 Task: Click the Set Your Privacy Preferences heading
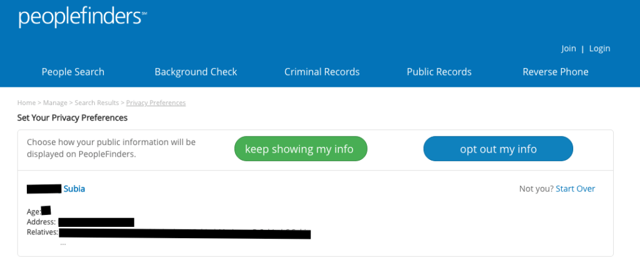click(72, 117)
